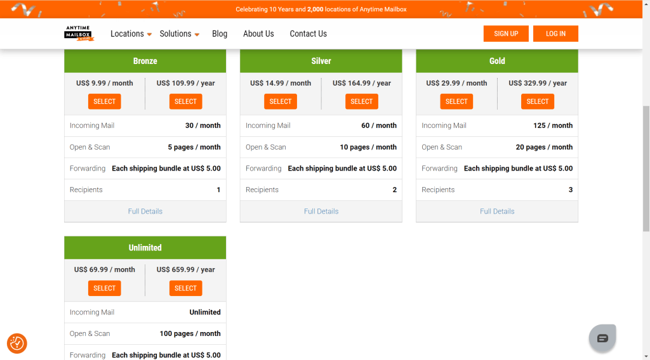
Task: Click the LOG IN button
Action: (555, 34)
